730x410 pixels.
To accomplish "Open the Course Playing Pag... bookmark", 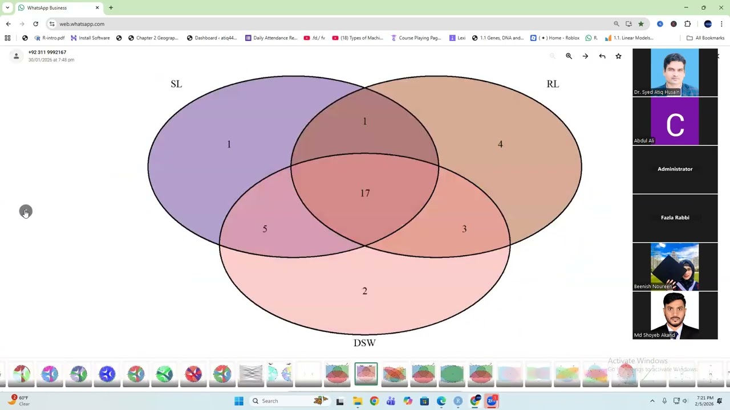I will tap(416, 38).
